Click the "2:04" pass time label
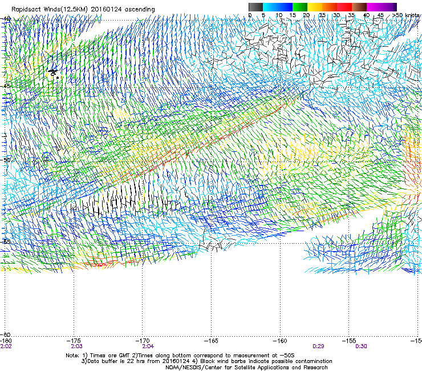 148,346
